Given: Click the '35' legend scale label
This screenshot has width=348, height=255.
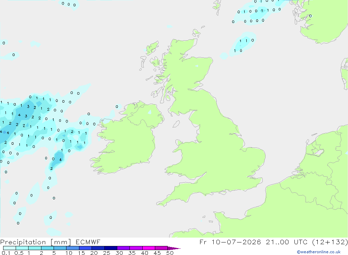Looking at the screenshot, I should (132, 253).
